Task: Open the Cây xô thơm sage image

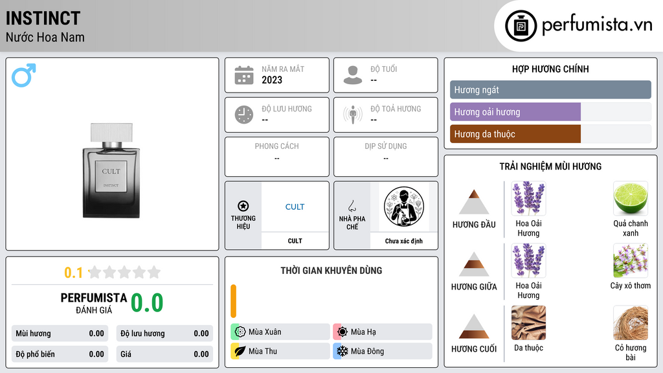Action: pyautogui.click(x=631, y=260)
